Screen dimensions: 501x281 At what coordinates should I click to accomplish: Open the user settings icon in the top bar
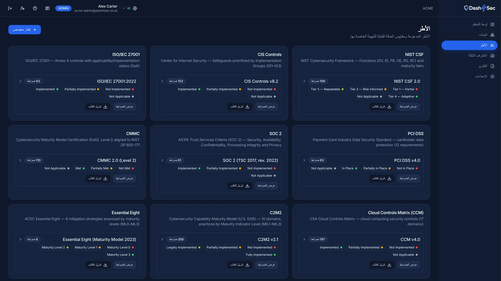pyautogui.click(x=22, y=8)
